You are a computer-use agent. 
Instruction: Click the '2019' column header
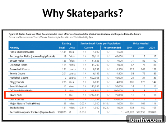point(141,48)
